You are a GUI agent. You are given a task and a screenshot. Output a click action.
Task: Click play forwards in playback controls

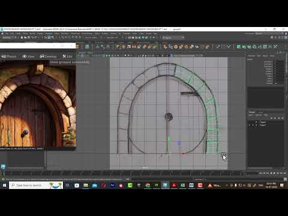[x=275, y=173]
